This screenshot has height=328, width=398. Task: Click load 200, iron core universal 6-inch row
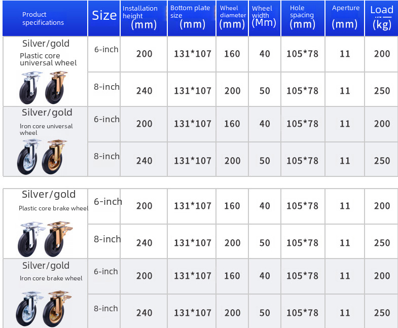[x=382, y=124]
